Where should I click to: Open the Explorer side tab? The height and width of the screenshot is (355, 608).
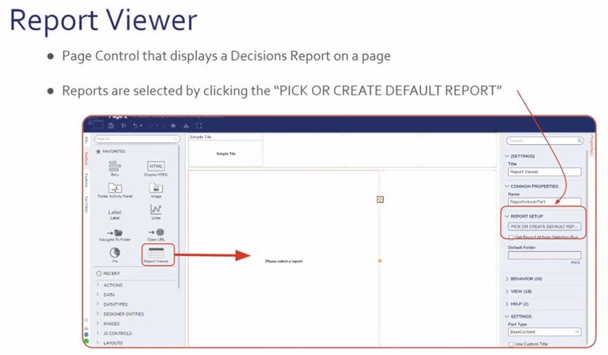pos(86,181)
